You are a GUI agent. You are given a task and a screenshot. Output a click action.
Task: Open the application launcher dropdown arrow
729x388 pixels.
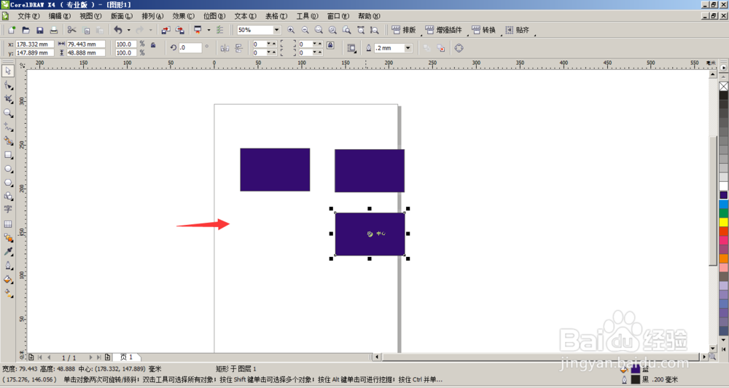208,30
